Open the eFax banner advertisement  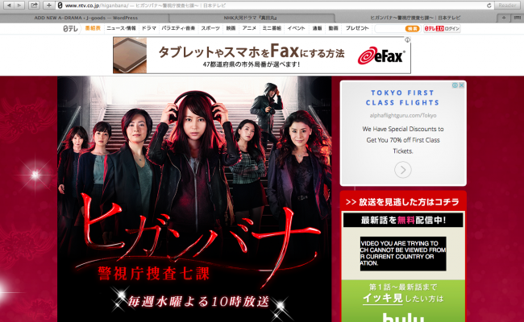point(262,55)
